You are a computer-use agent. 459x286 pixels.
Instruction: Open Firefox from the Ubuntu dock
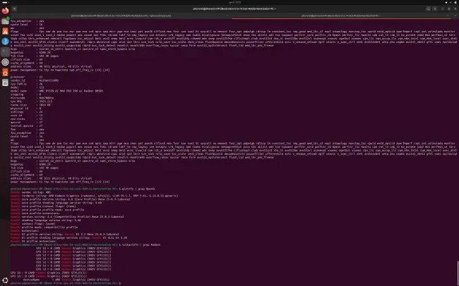pos(5,11)
